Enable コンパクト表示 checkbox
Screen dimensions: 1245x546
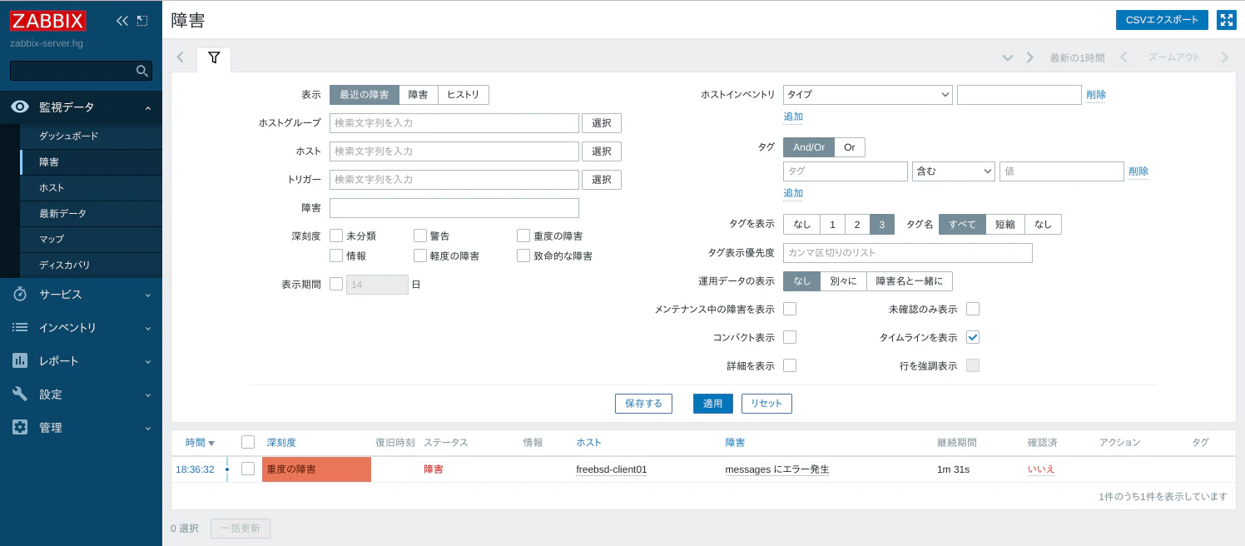pyautogui.click(x=790, y=337)
